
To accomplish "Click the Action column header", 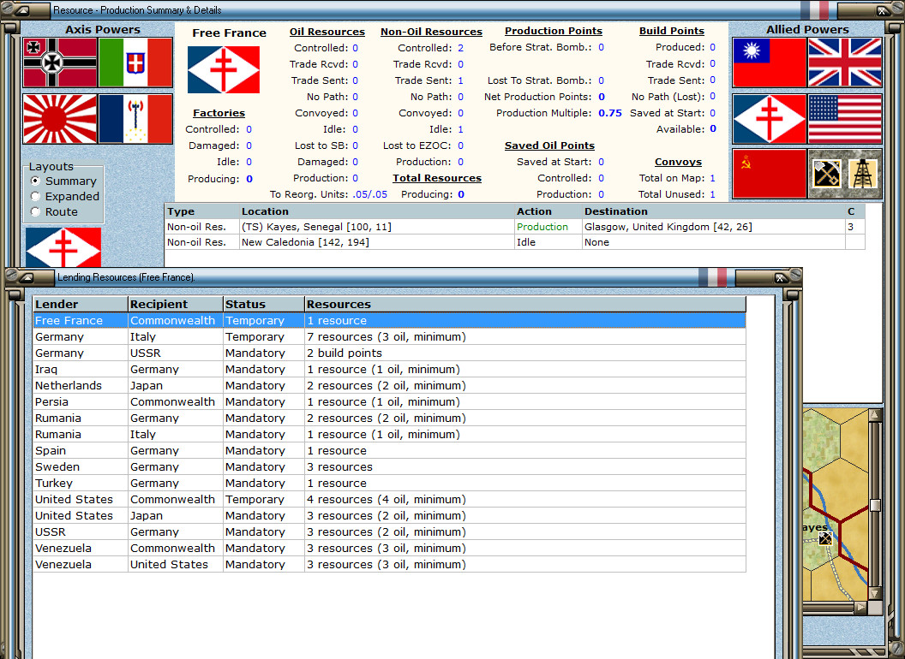I will tap(548, 211).
